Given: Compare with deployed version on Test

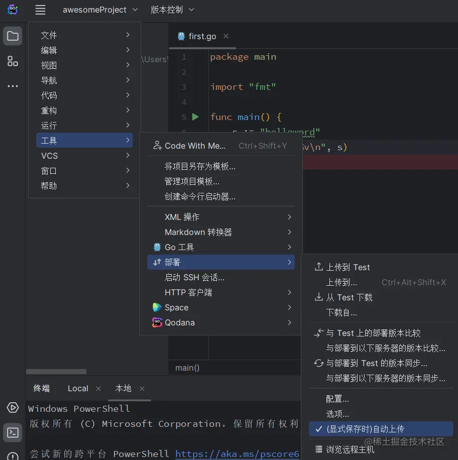Looking at the screenshot, I should (381, 333).
